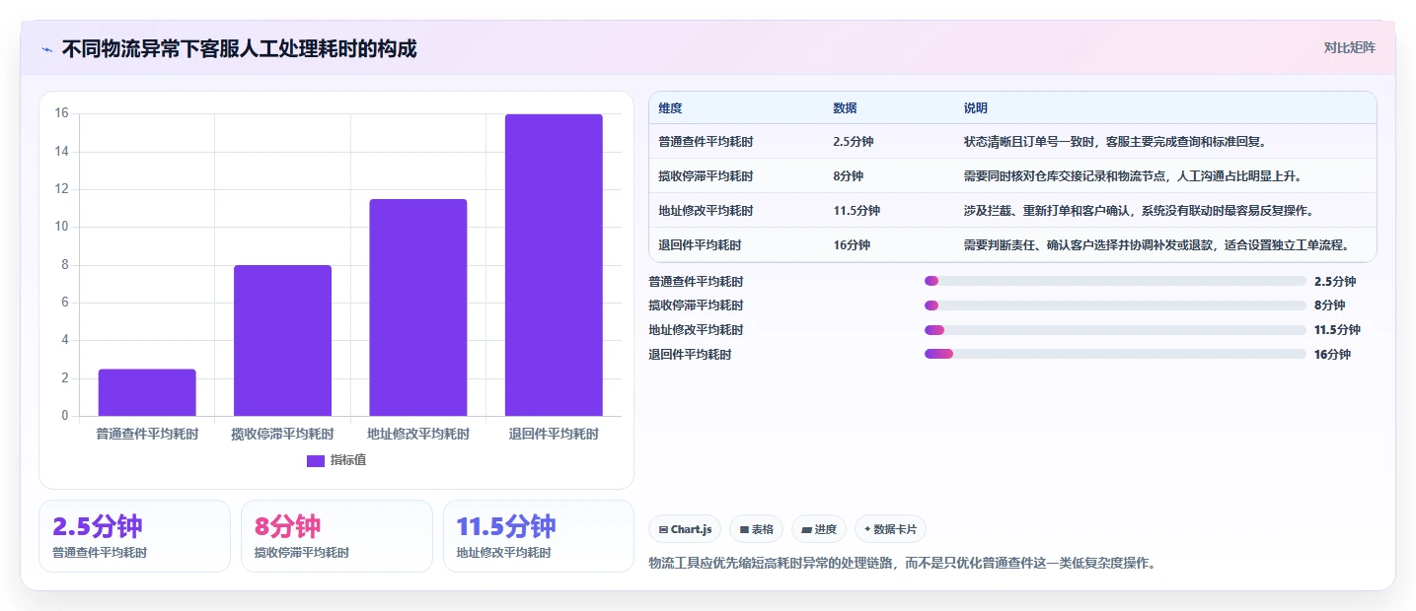Viewport: 1416px width, 611px height.
Task: Click the 地址修改平均耗时 progress row label
Action: tap(696, 330)
